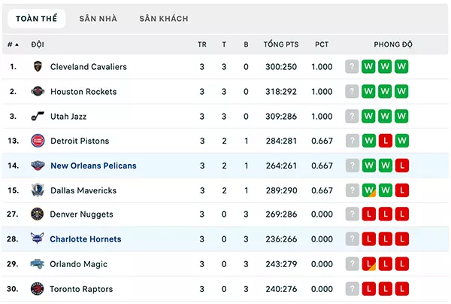Viewport: 451px width, 304px height.
Task: Click the Detroit Pistons team logo
Action: (x=38, y=141)
